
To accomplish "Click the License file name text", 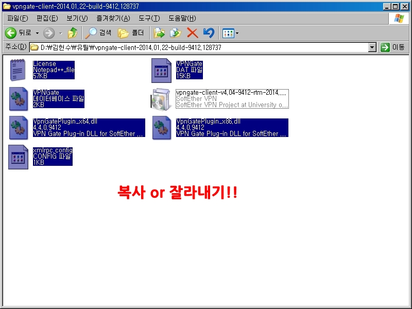I will pyautogui.click(x=44, y=64).
